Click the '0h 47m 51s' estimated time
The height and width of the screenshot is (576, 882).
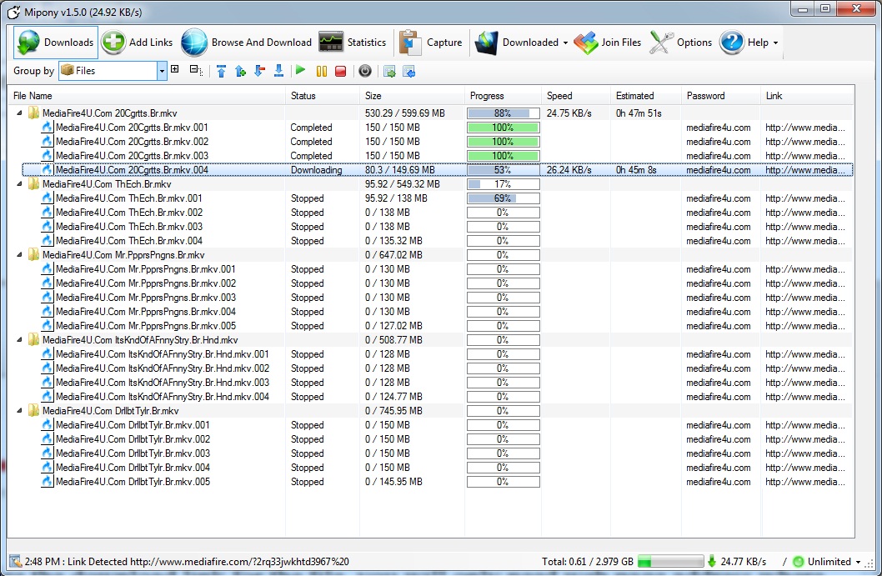coord(639,113)
